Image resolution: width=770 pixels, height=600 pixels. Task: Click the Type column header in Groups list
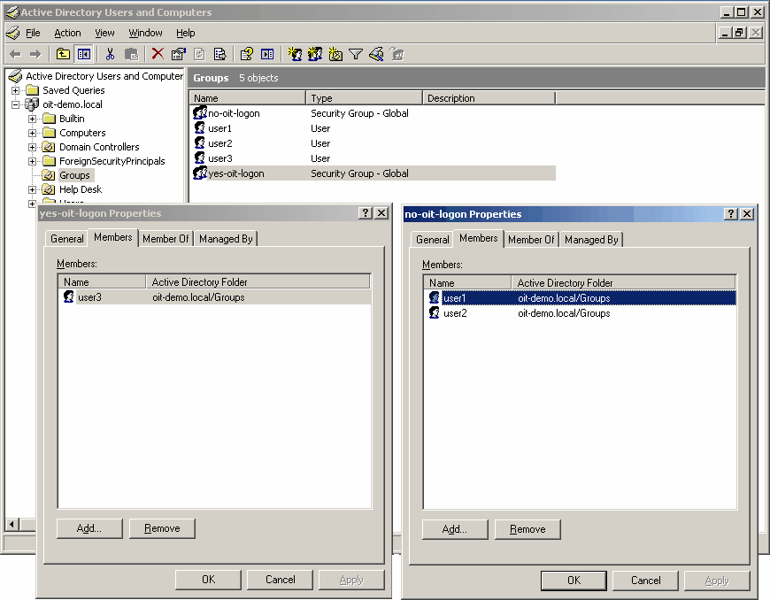click(364, 98)
